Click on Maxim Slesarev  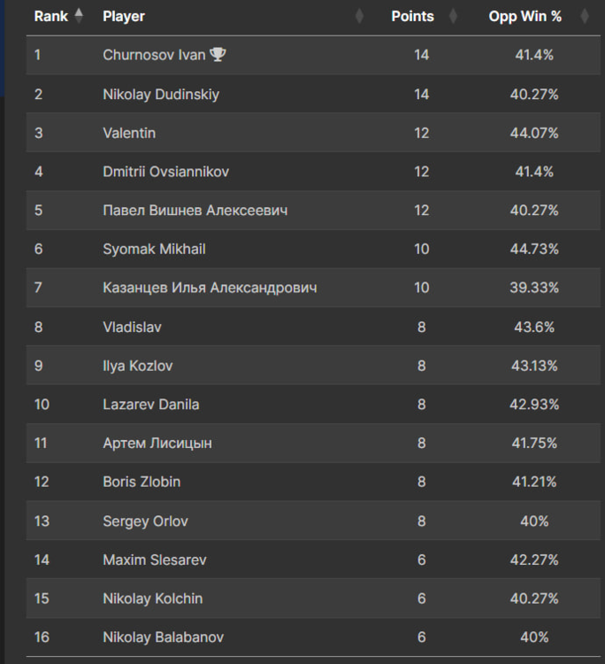(x=155, y=560)
